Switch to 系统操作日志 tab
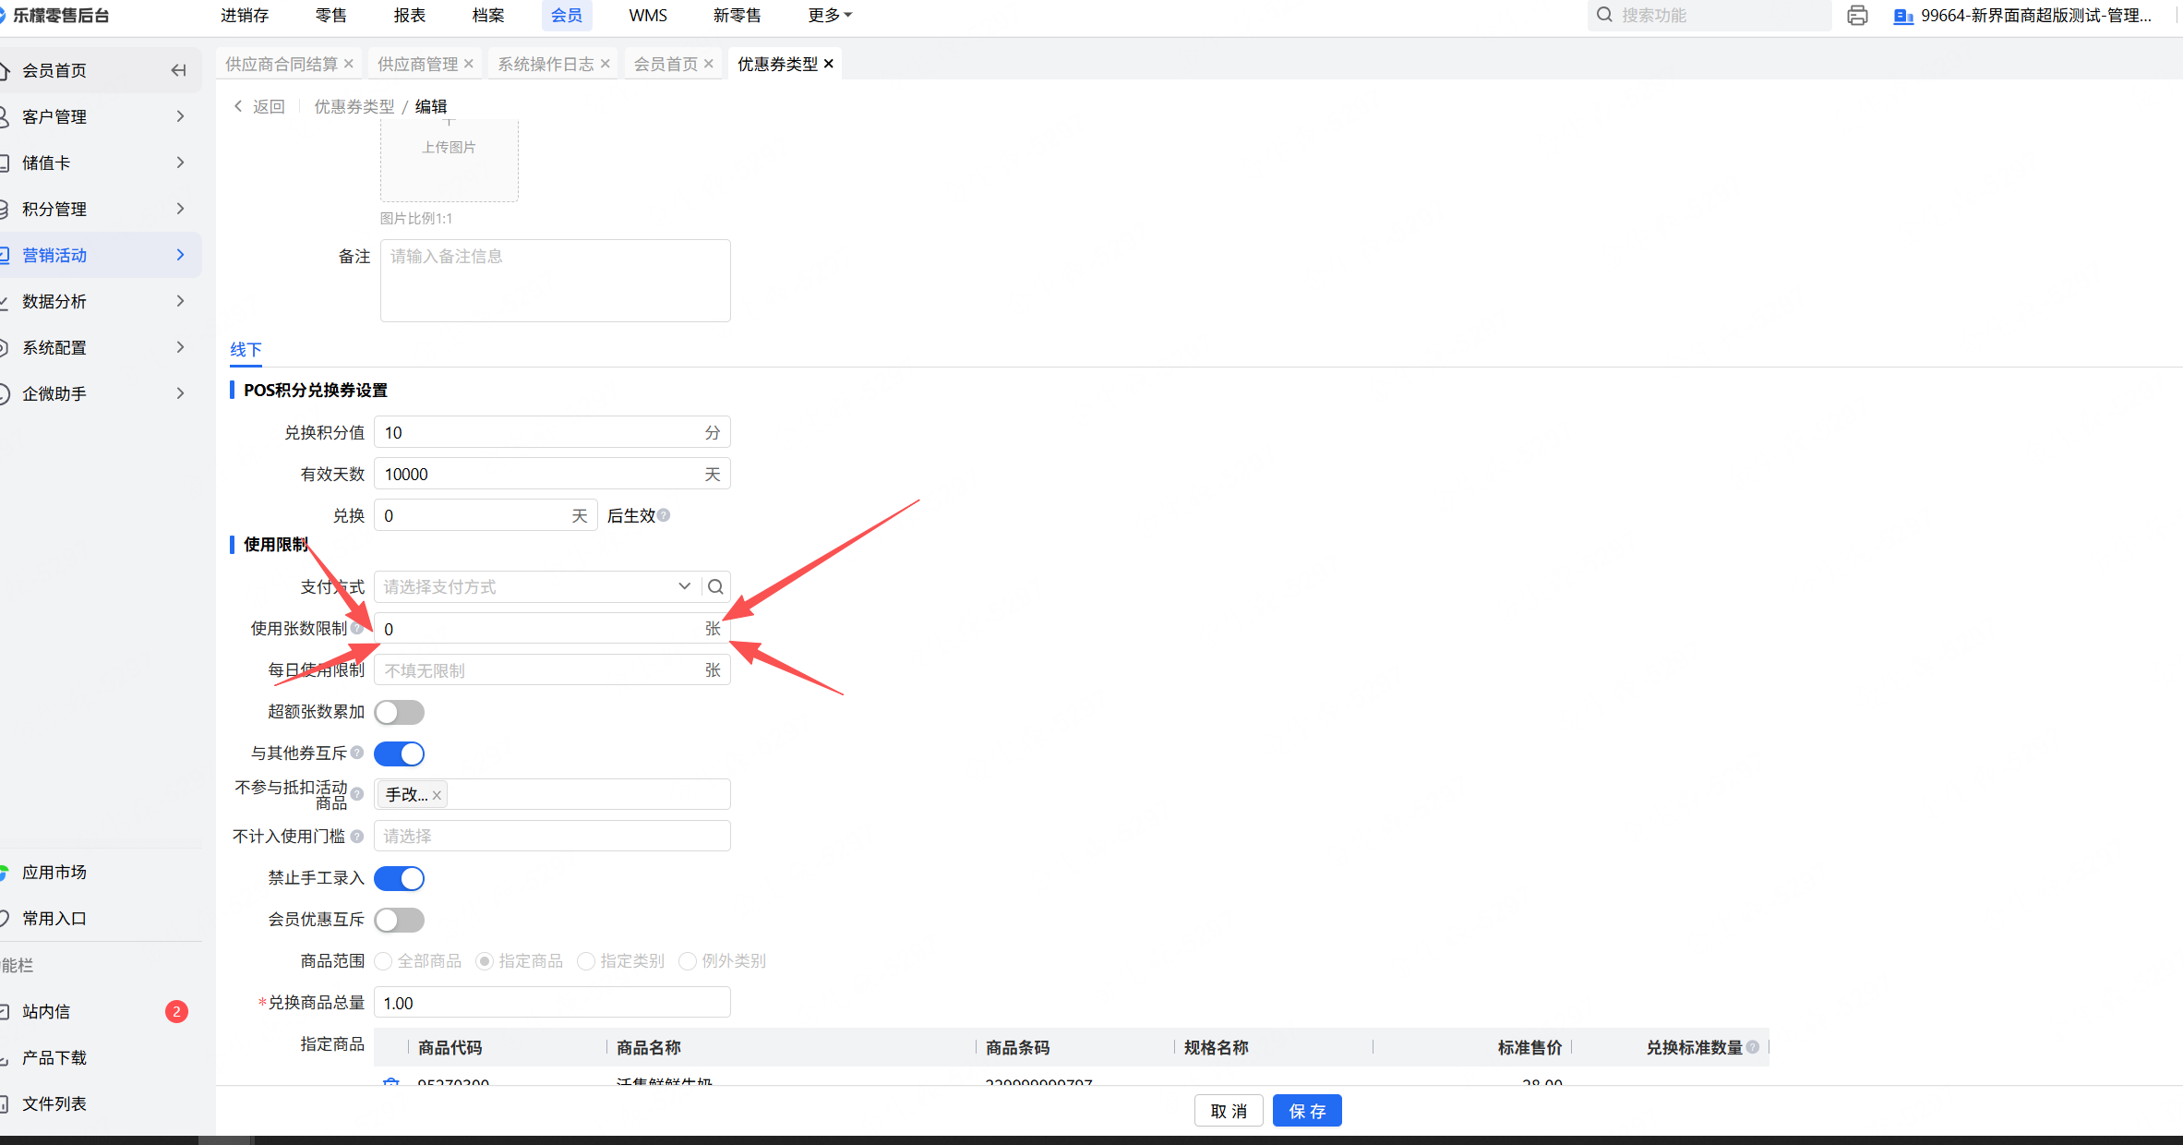2183x1145 pixels. [x=546, y=64]
